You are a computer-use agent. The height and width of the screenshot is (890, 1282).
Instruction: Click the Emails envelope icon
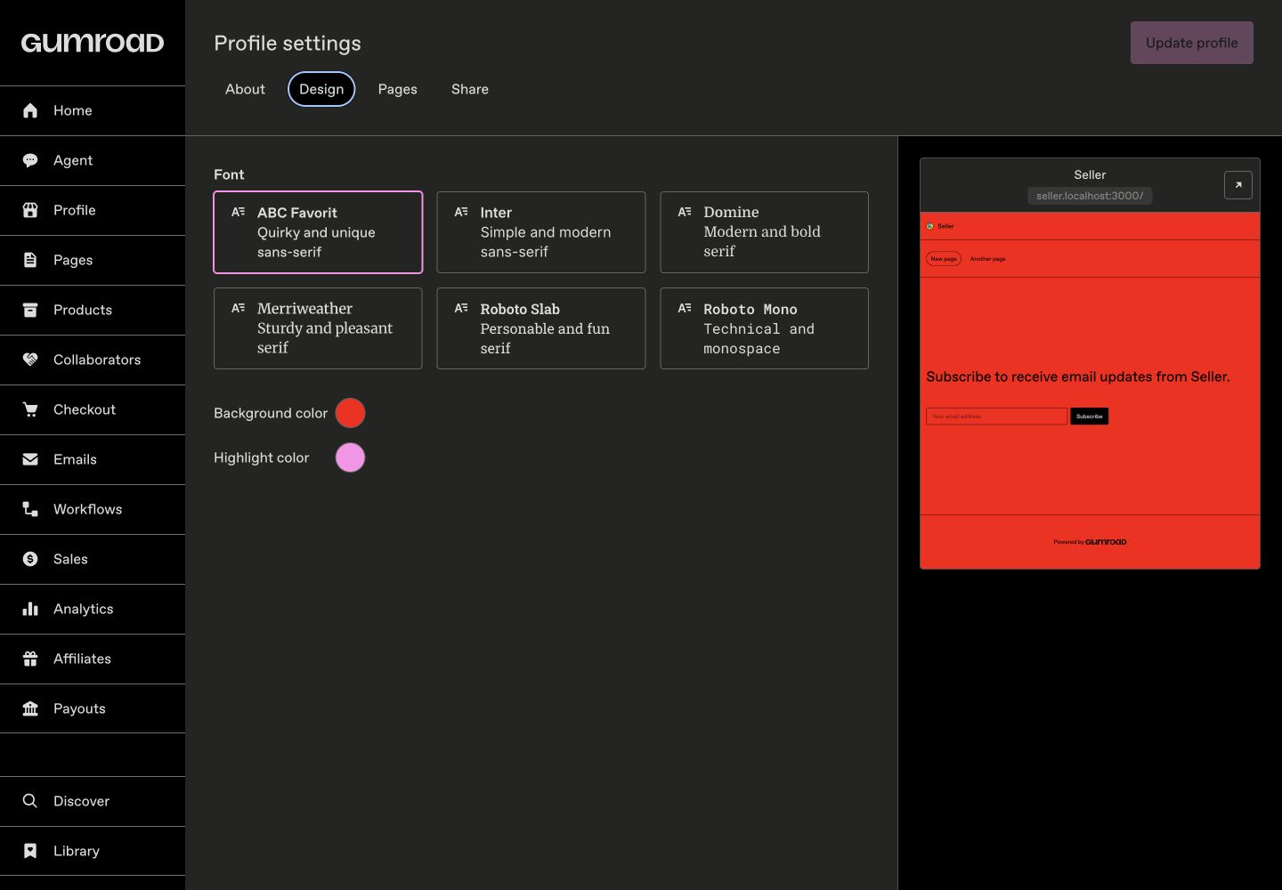click(x=30, y=459)
